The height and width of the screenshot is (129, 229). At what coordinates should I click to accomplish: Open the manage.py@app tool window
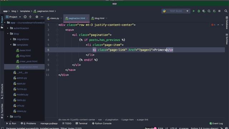tap(49, 123)
